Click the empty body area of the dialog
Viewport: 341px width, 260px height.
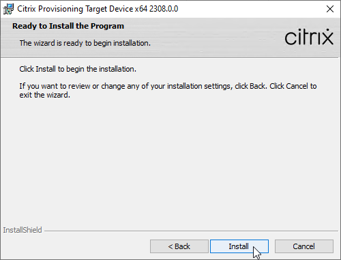tap(170, 159)
